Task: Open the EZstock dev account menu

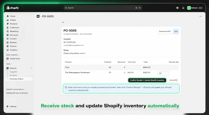Action: 195,8
